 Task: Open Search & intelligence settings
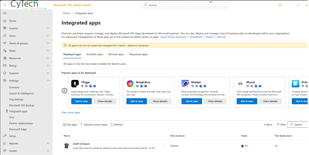coord(21,93)
